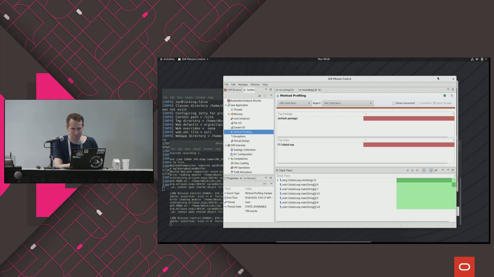Collapse the JVM Internals tree node

click(x=226, y=145)
